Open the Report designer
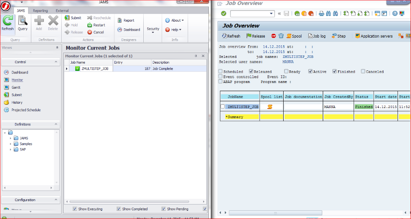This screenshot has height=219, width=411. pyautogui.click(x=126, y=20)
